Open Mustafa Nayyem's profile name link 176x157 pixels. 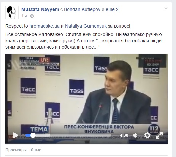tap(40, 9)
